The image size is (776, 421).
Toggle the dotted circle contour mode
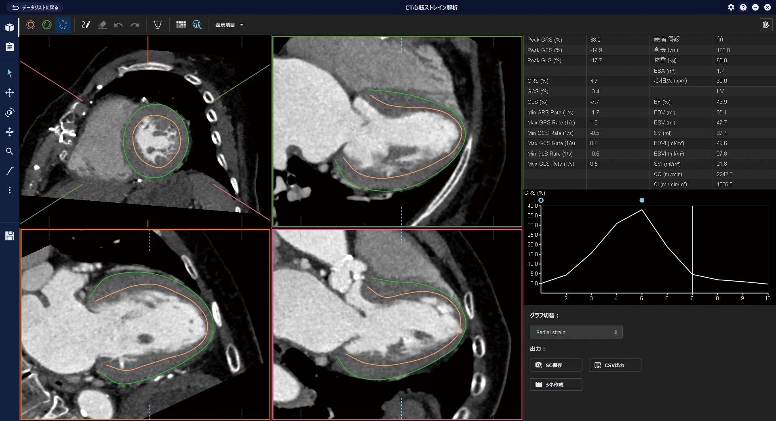coord(63,25)
